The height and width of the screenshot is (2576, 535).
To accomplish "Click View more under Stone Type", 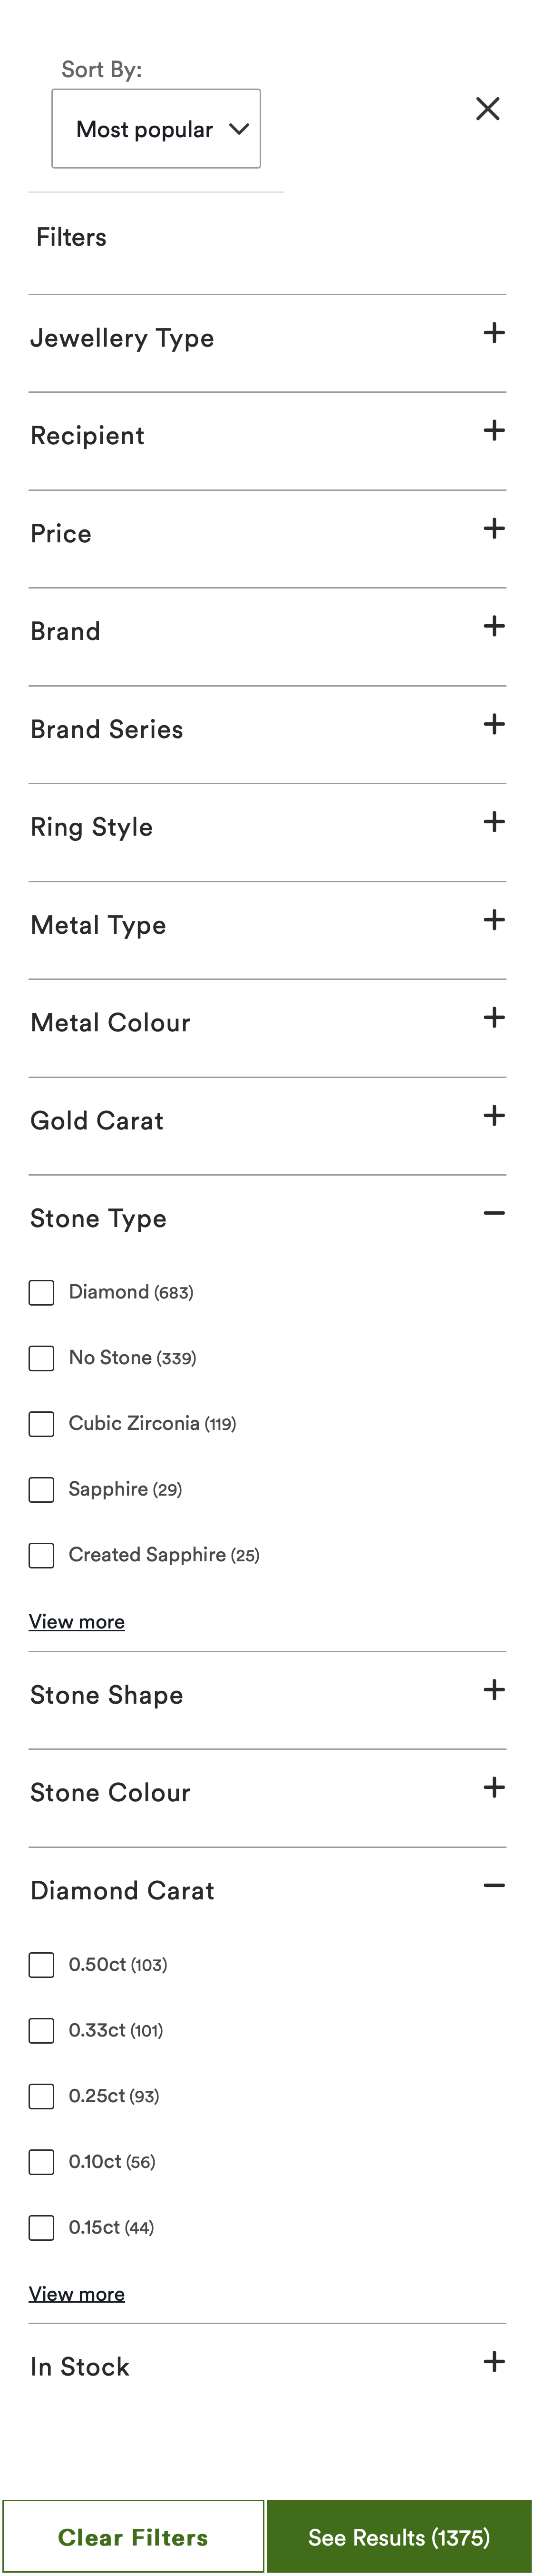I will tap(77, 1622).
